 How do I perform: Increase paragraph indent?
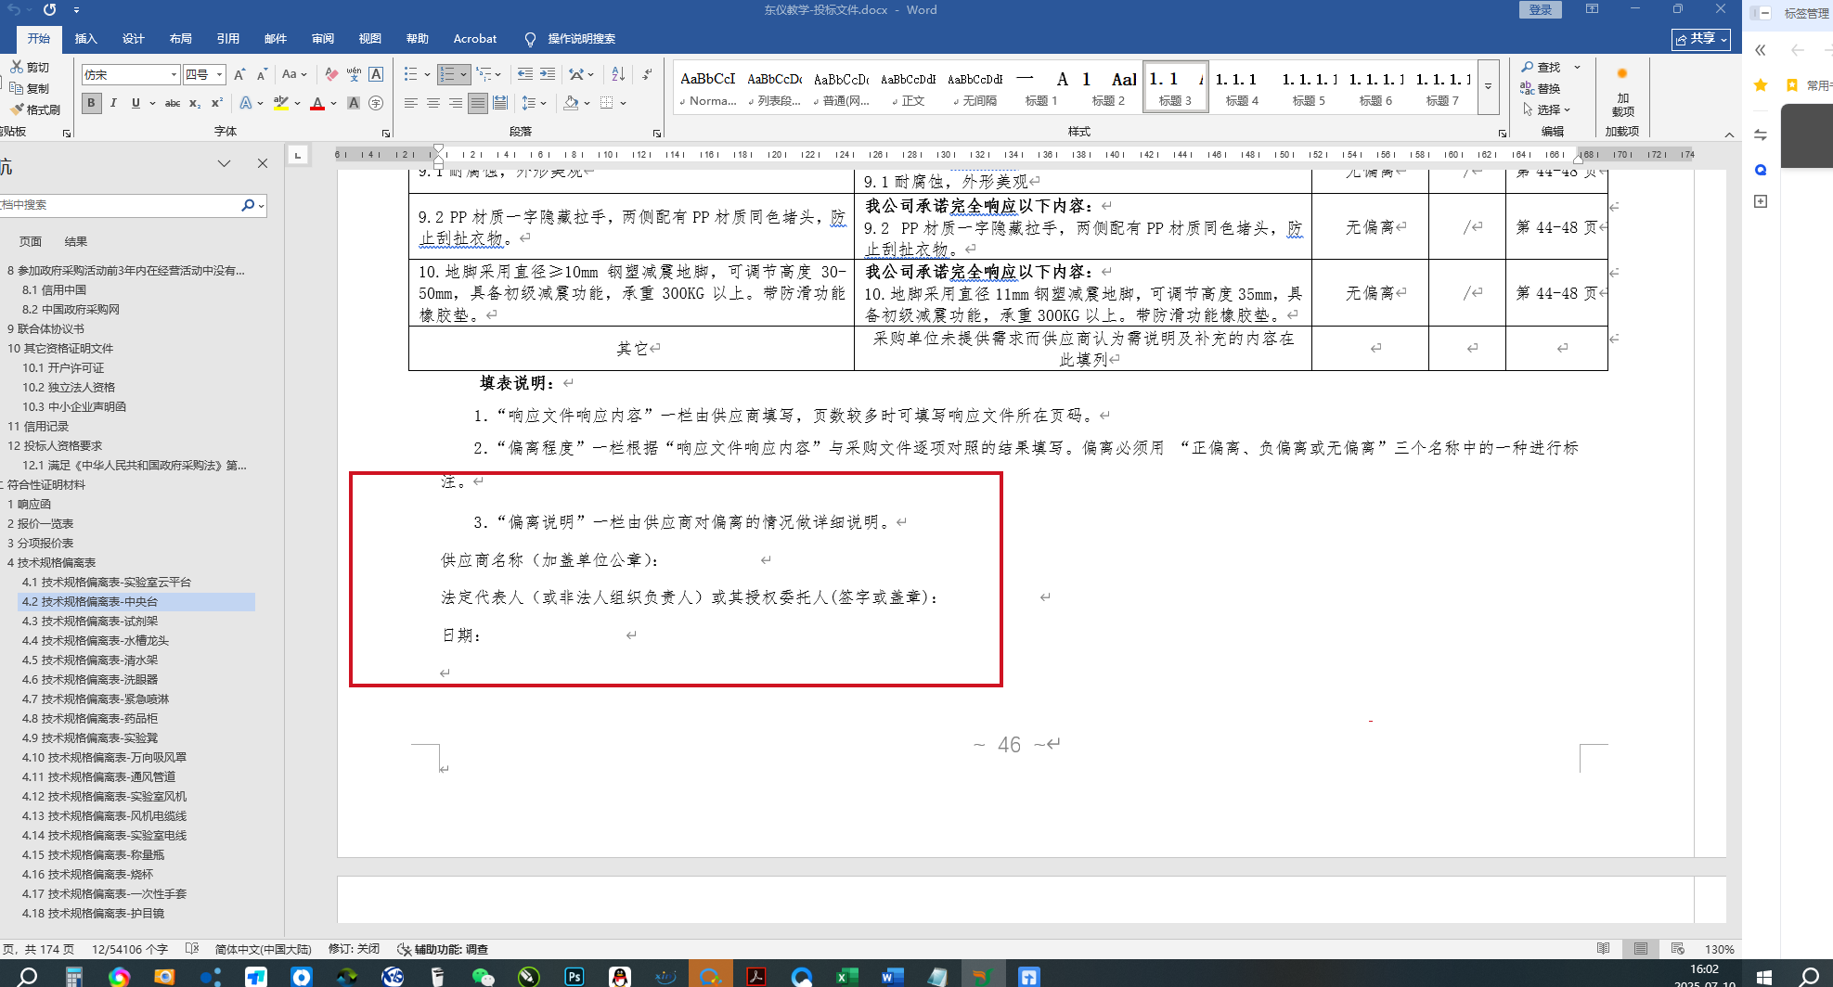[x=548, y=74]
